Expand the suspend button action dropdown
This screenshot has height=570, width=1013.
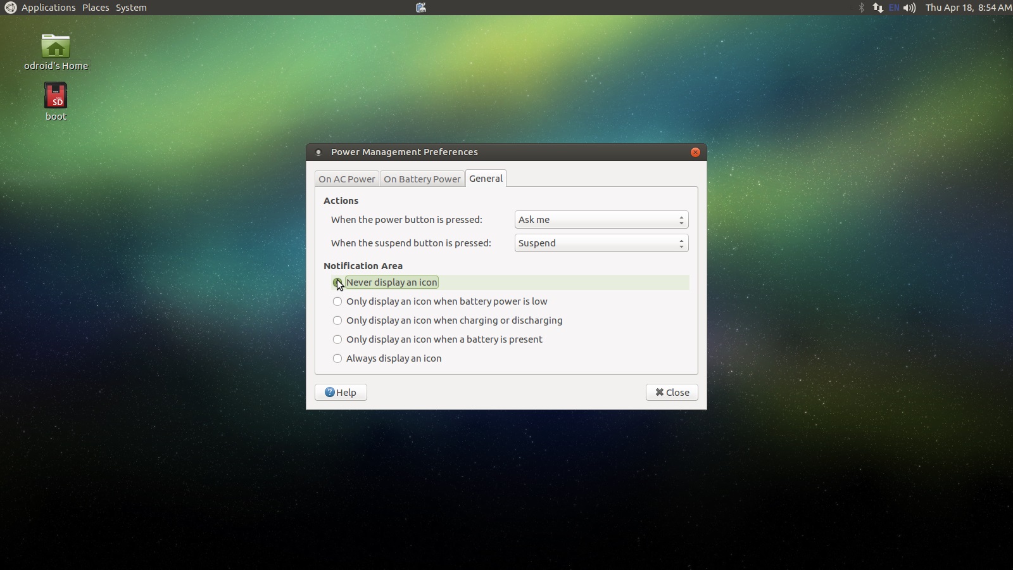click(601, 243)
